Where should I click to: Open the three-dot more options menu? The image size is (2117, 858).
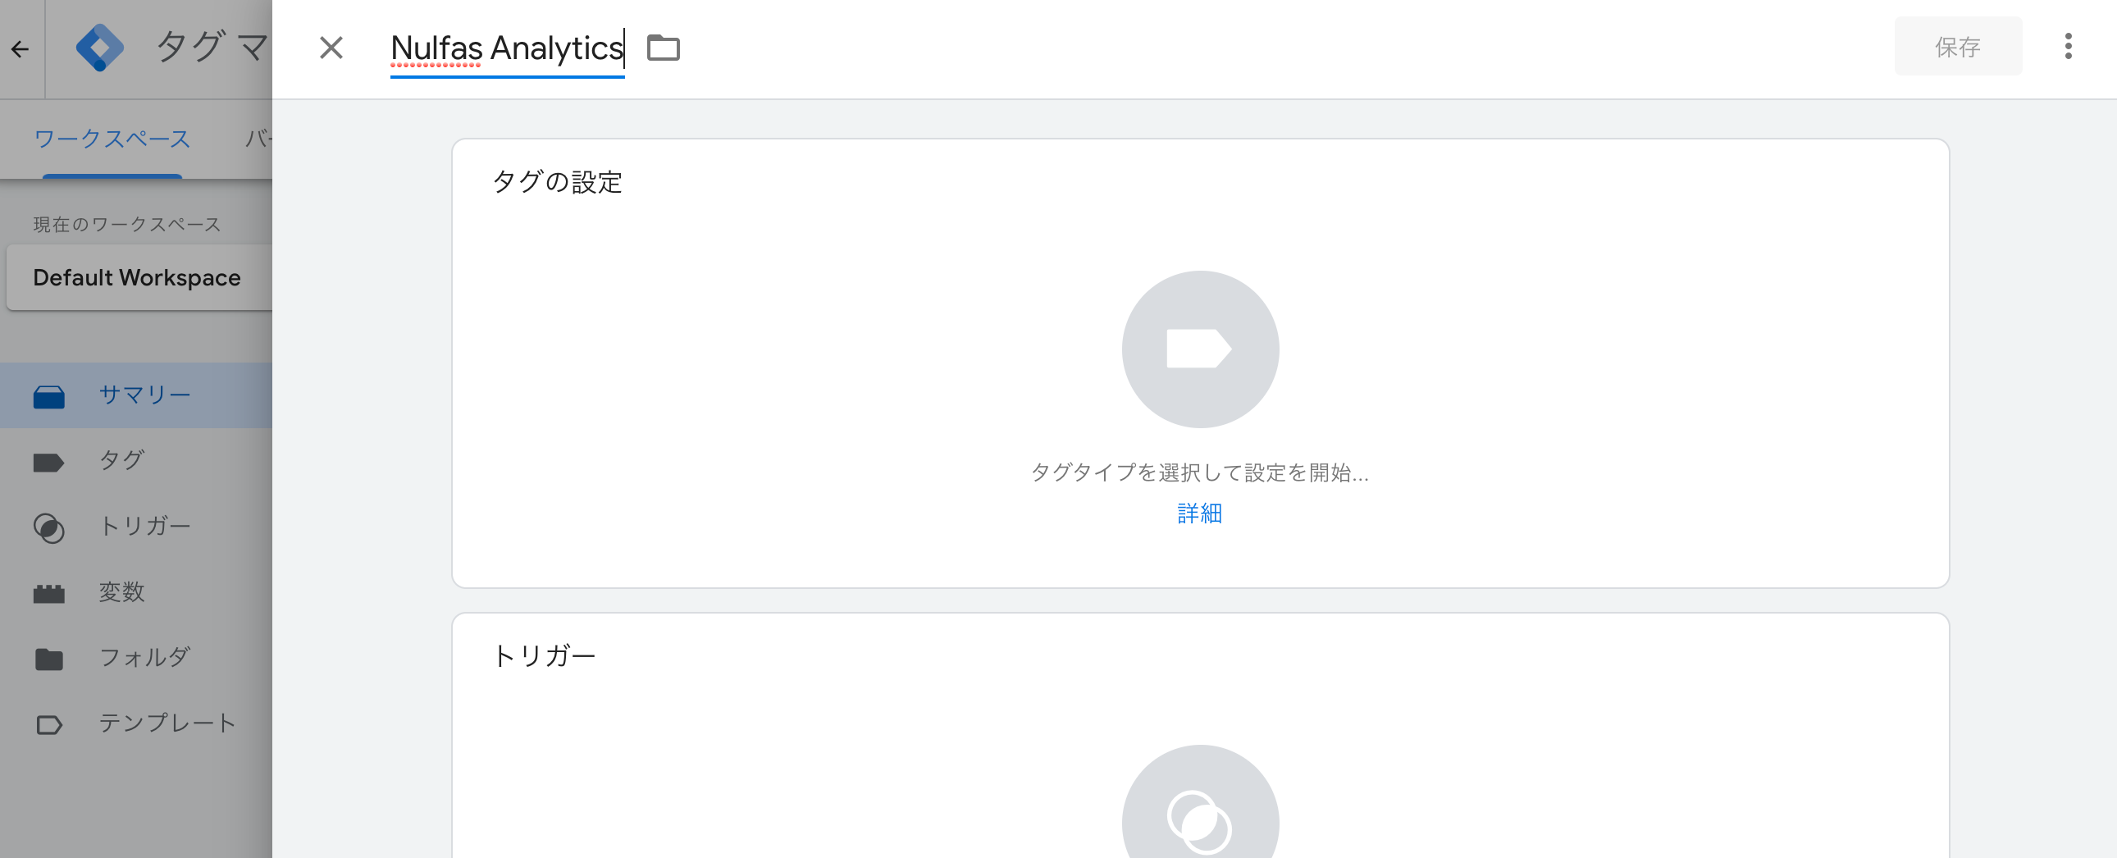2068,47
